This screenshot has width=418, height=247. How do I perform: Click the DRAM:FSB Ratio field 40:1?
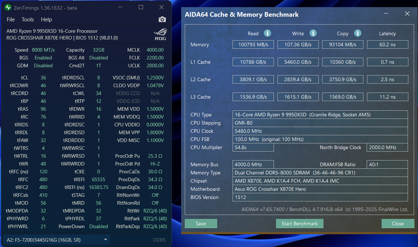(387, 164)
